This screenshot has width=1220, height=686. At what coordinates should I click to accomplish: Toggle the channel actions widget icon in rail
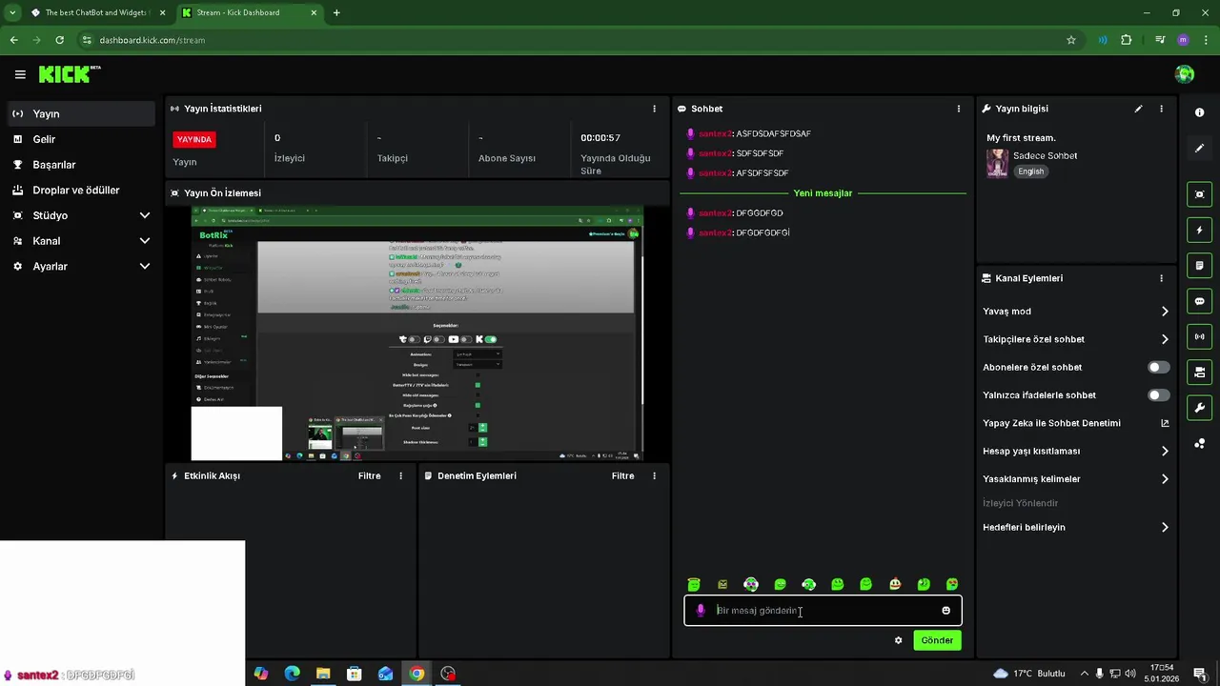click(x=1199, y=372)
